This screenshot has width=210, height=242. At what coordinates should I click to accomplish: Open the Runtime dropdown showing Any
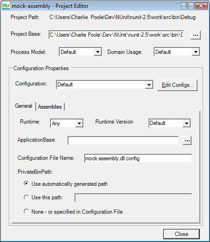79,124
